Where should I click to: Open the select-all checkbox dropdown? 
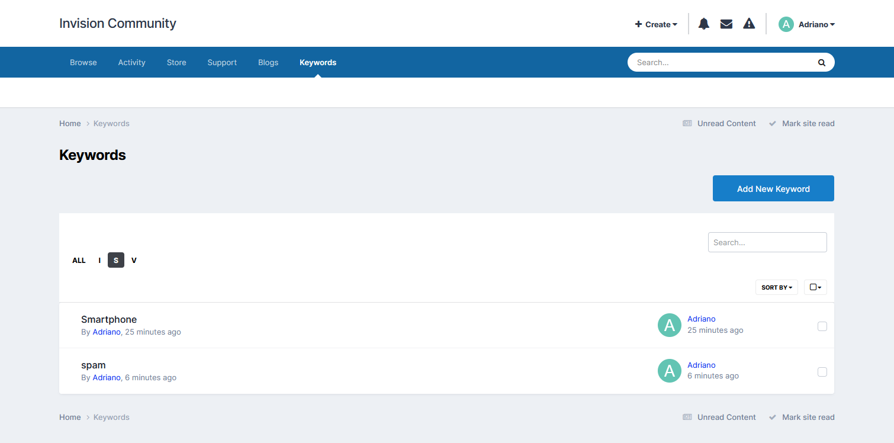tap(815, 287)
